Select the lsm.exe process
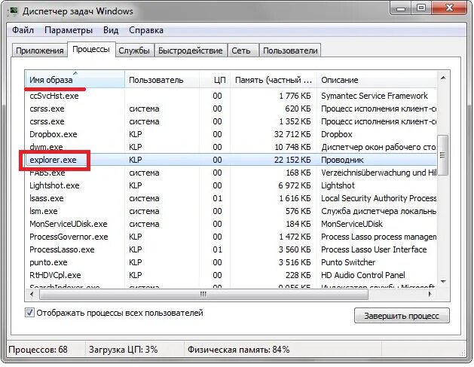Viewport: 474px width, 367px height. point(231,211)
